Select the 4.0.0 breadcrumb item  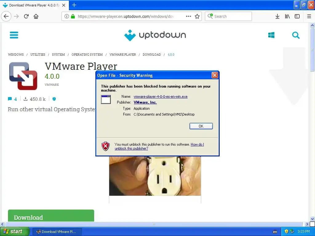click(x=171, y=55)
